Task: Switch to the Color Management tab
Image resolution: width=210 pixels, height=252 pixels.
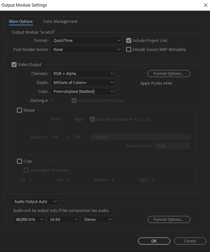Action: point(60,21)
